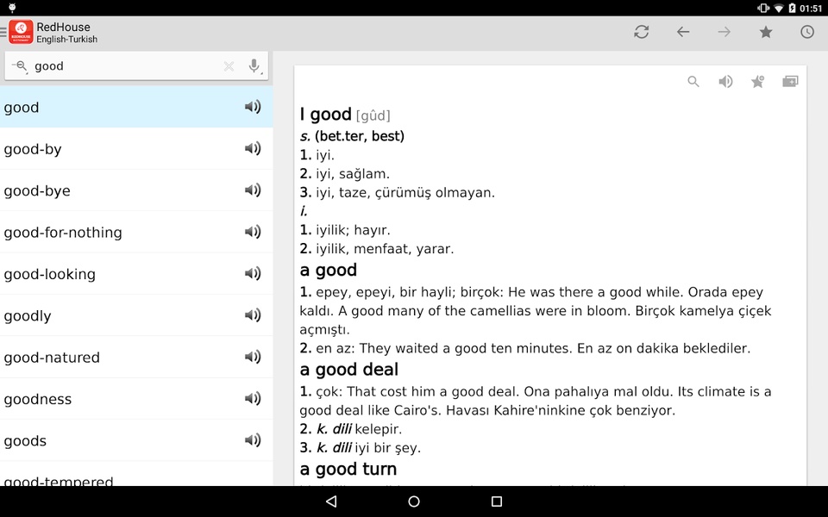Click the 'a good deal' subheading
The image size is (828, 517).
tap(349, 370)
